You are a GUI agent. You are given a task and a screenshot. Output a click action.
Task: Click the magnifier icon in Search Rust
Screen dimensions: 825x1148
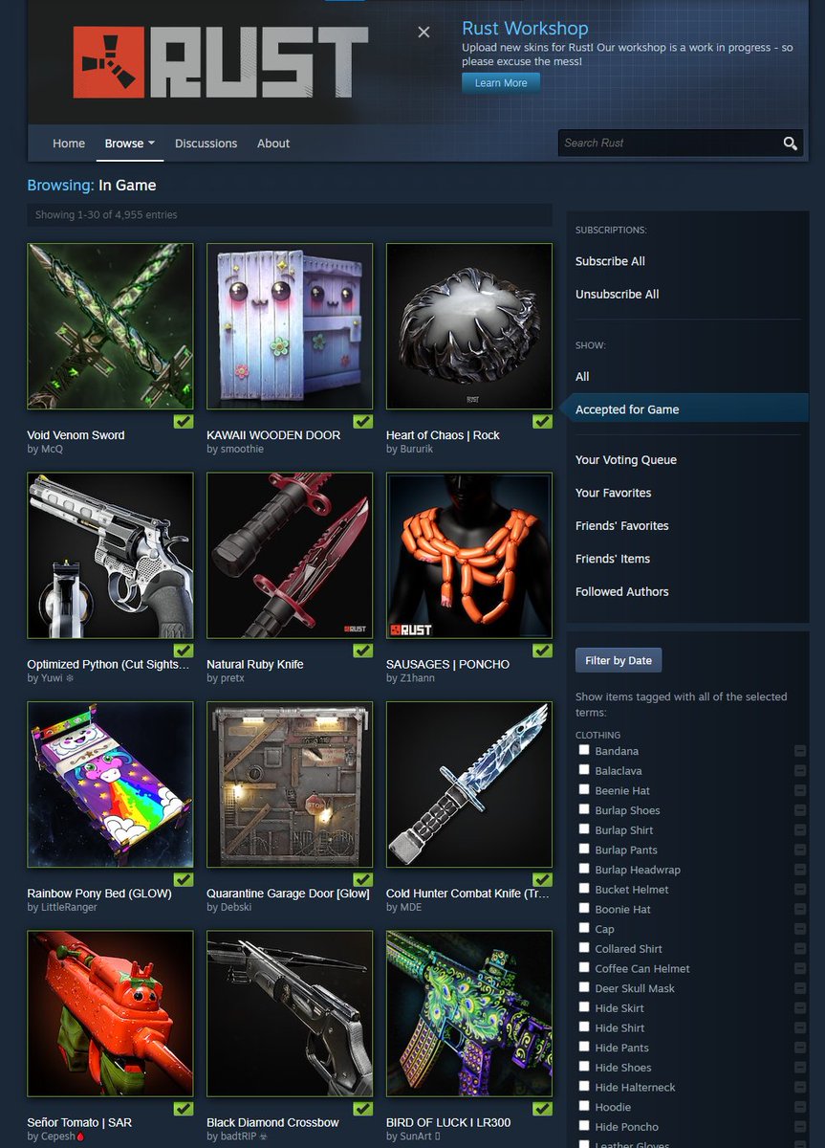pos(790,143)
